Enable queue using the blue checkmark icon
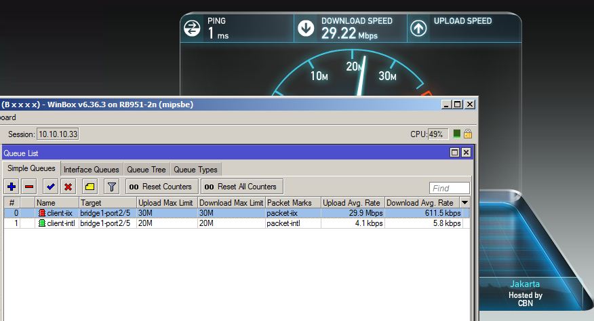The height and width of the screenshot is (321, 594). coord(50,187)
